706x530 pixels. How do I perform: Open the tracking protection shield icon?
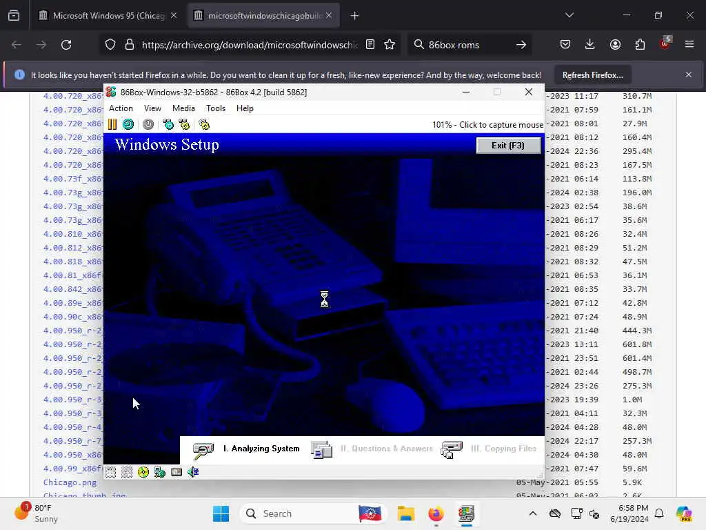(110, 45)
